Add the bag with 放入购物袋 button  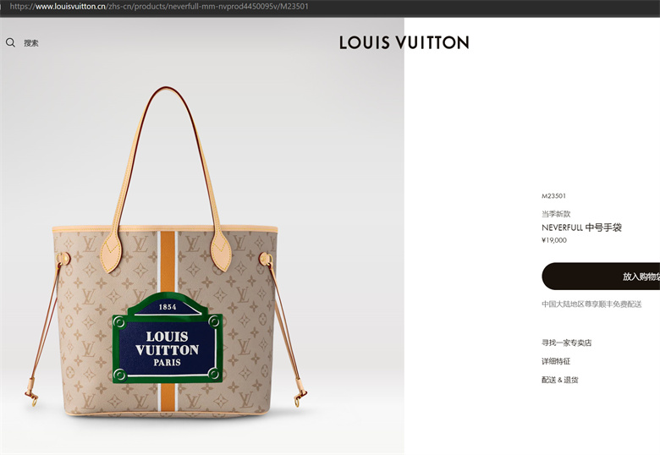tap(601, 277)
